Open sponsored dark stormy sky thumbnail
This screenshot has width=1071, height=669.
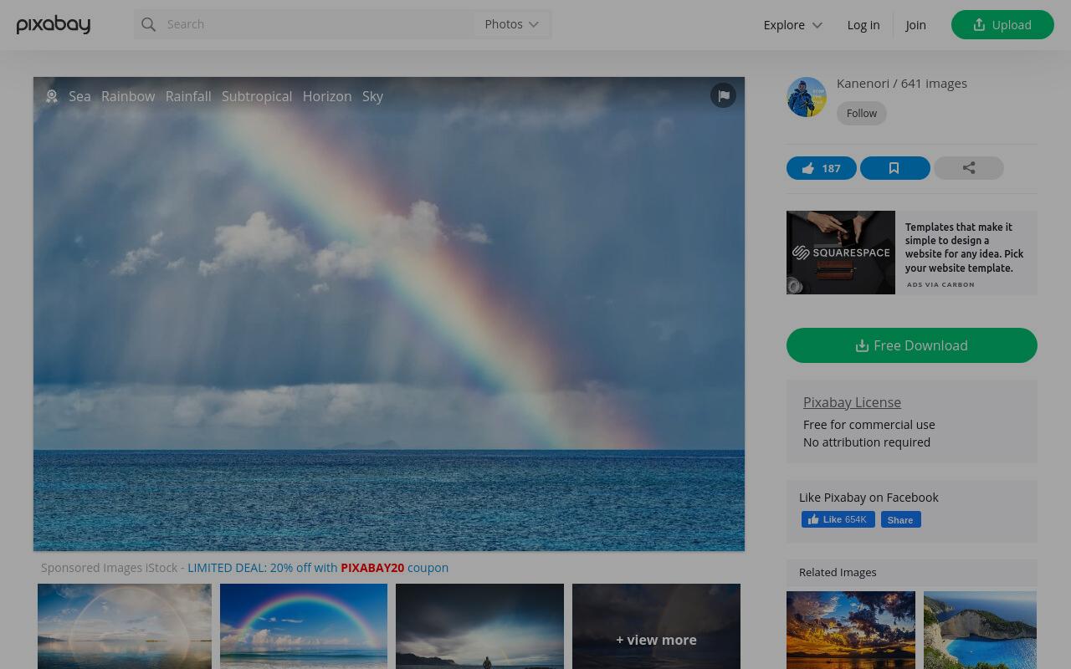479,626
